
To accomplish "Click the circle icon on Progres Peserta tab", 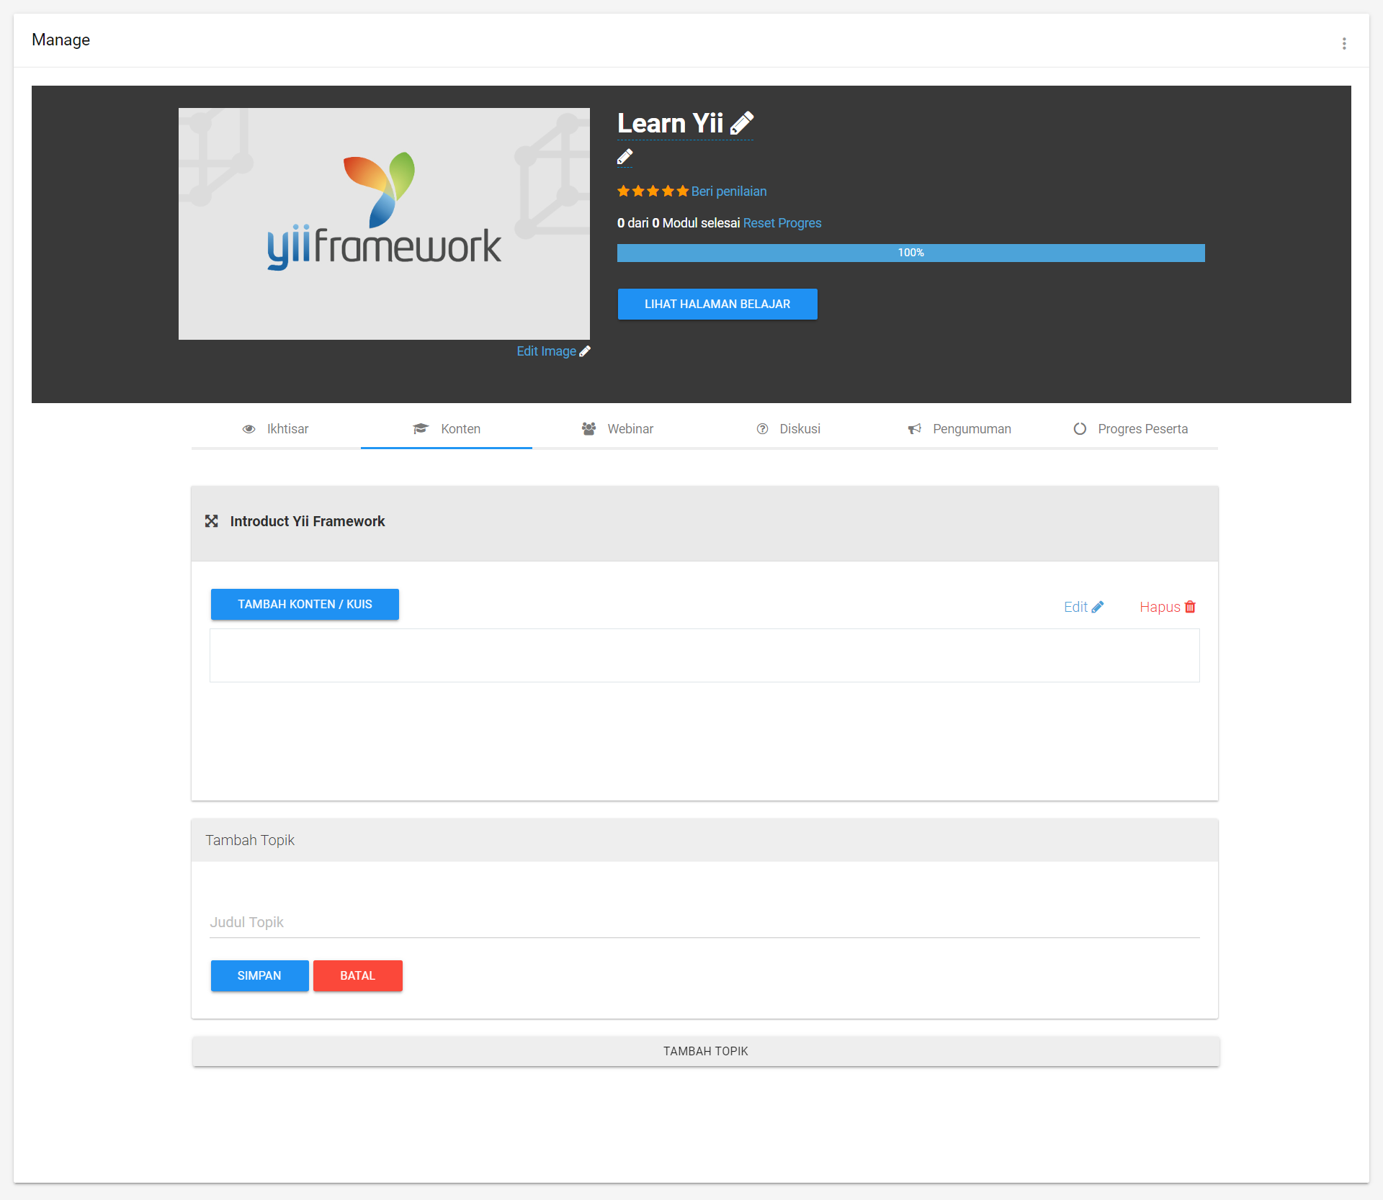I will coord(1080,429).
